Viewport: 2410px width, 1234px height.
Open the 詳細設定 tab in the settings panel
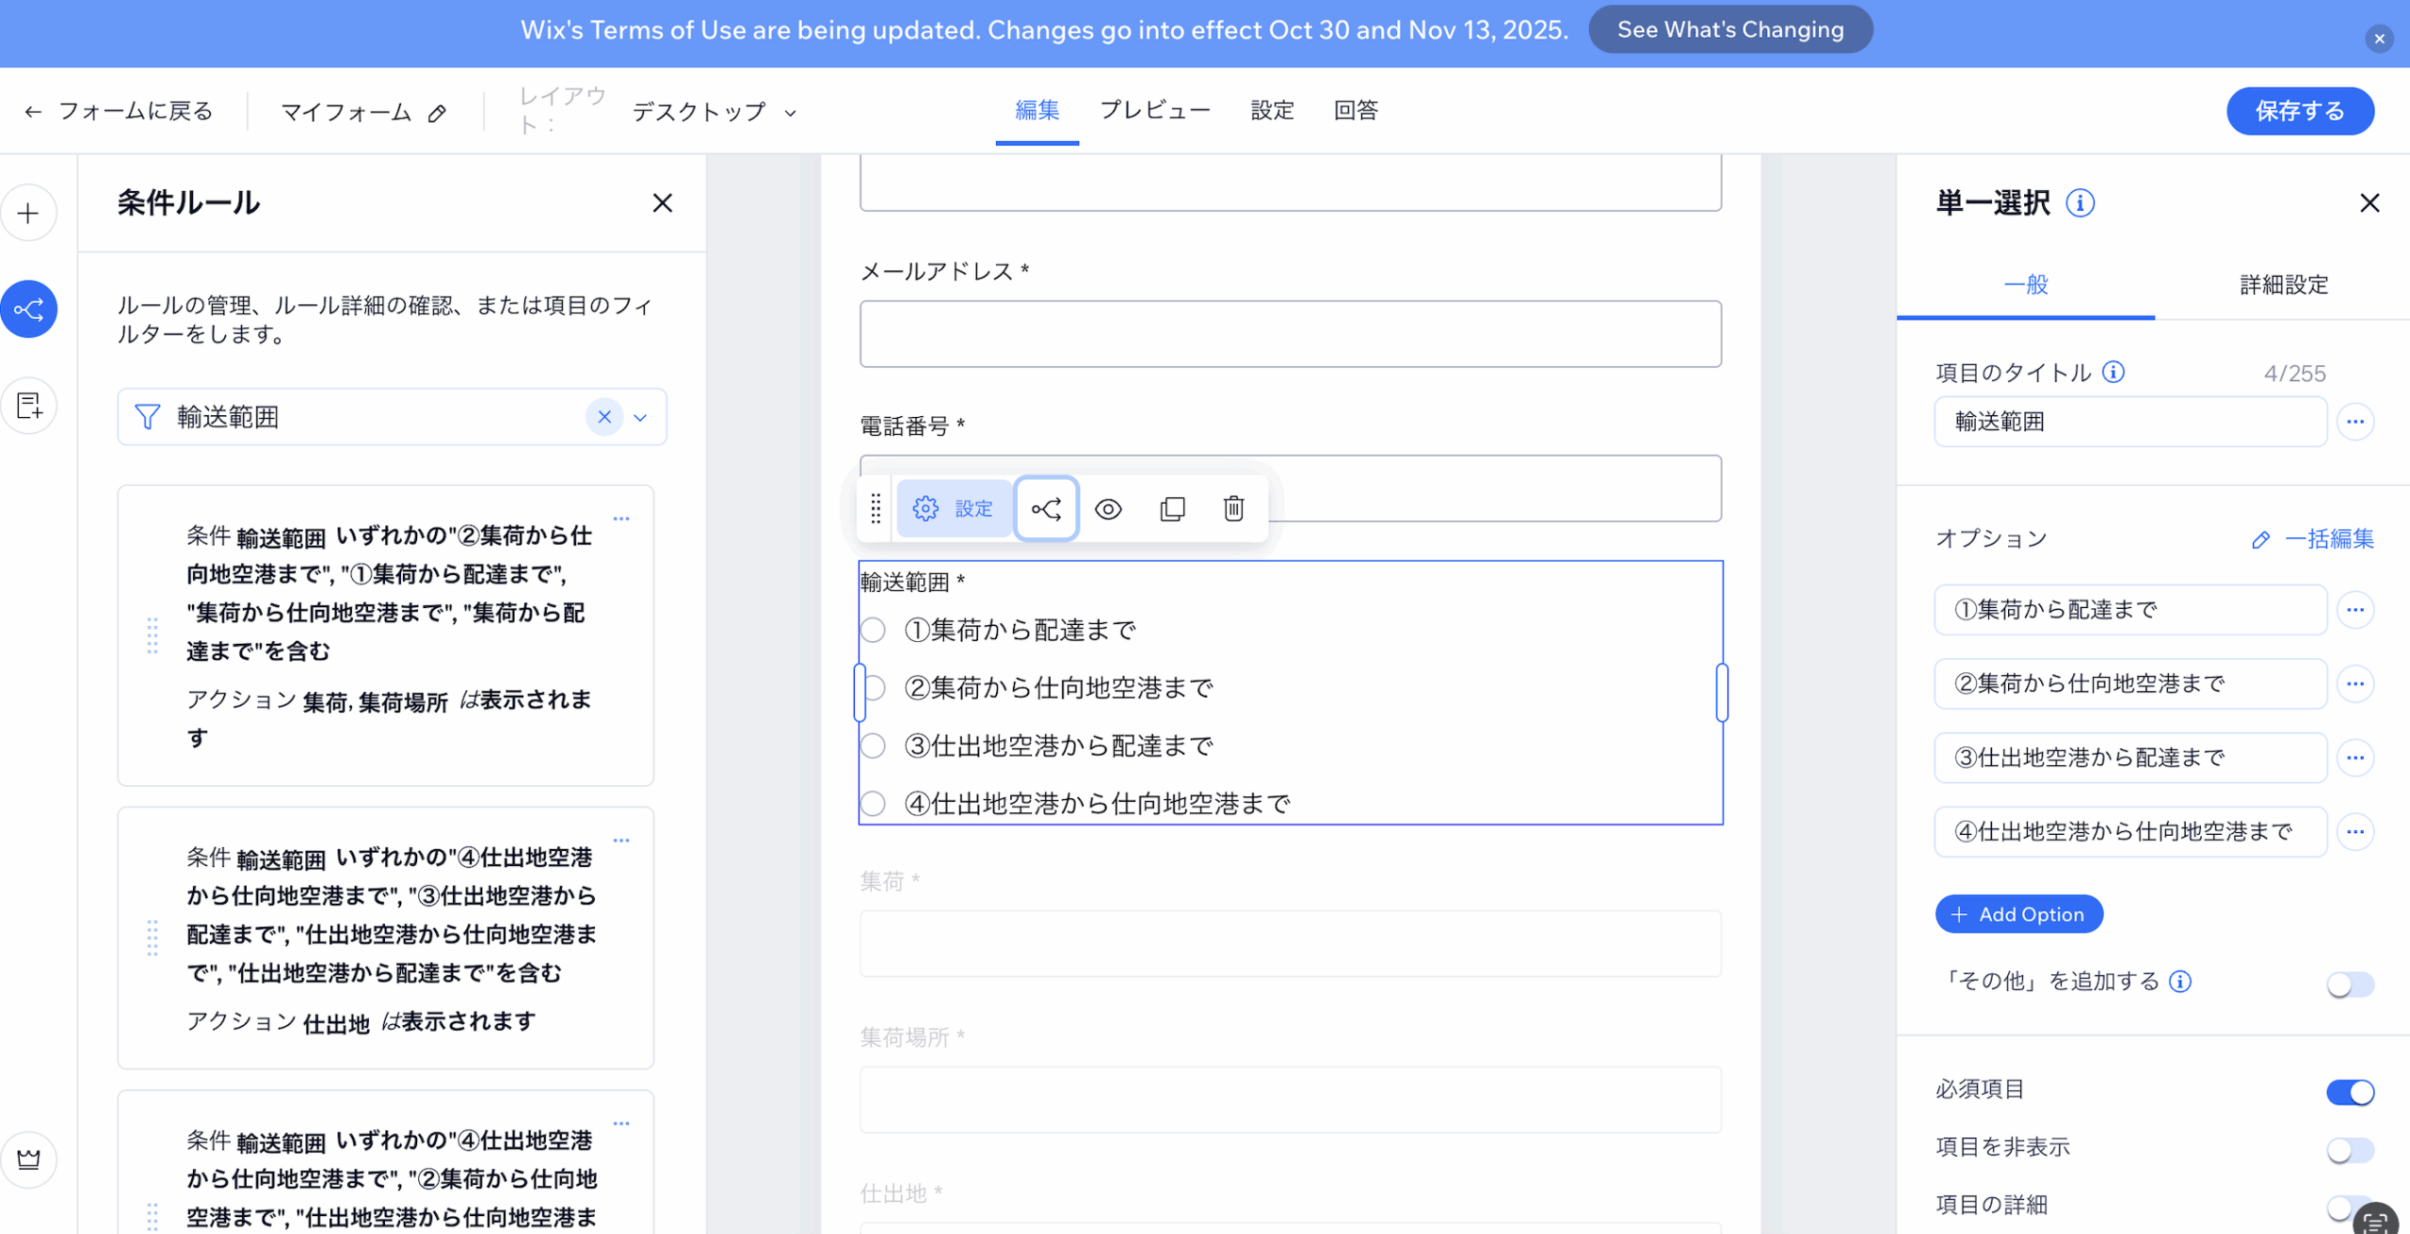[x=2283, y=285]
